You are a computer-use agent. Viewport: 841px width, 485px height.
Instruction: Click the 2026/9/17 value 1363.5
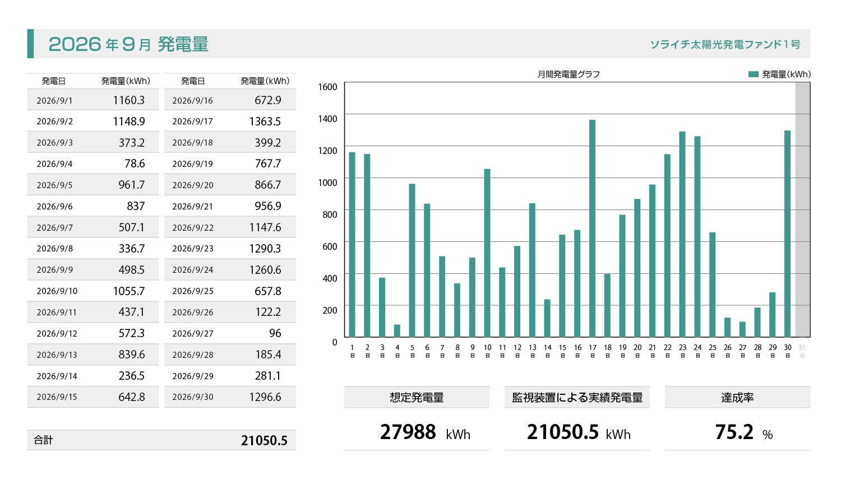[x=265, y=122]
